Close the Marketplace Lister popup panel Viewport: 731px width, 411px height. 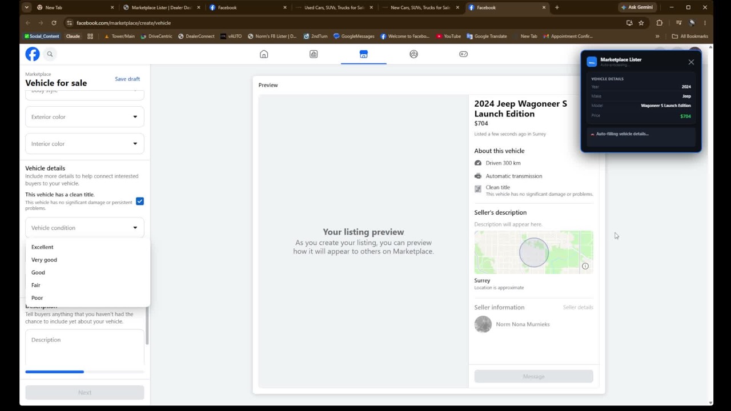point(691,62)
